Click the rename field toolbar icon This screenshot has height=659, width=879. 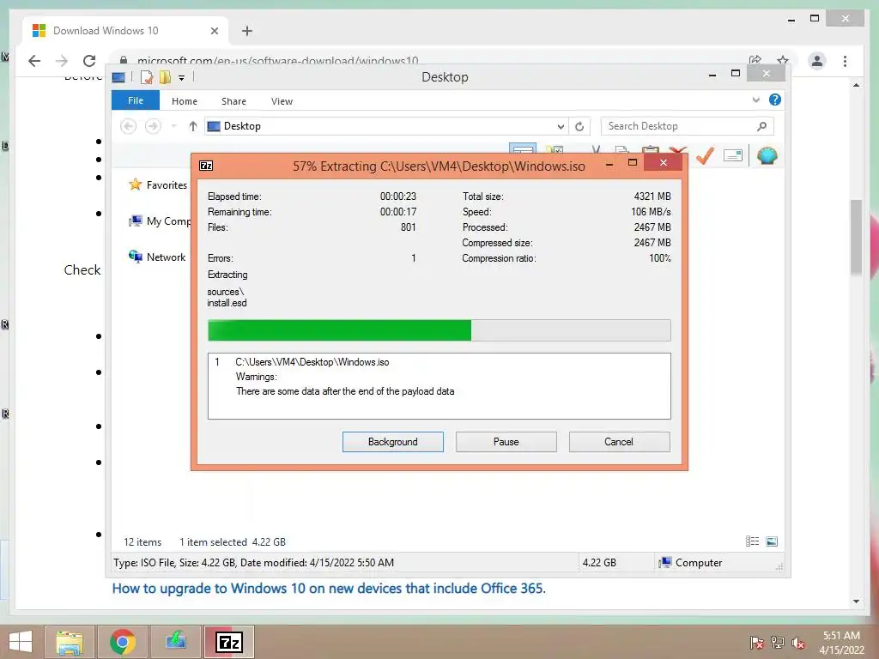coord(733,155)
